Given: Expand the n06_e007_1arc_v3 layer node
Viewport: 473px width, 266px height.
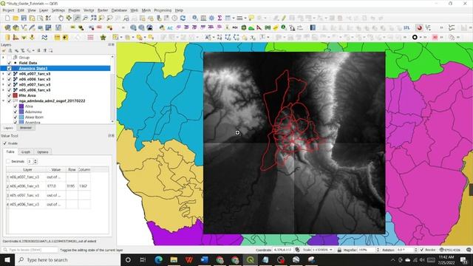Looking at the screenshot, I should pos(3,74).
